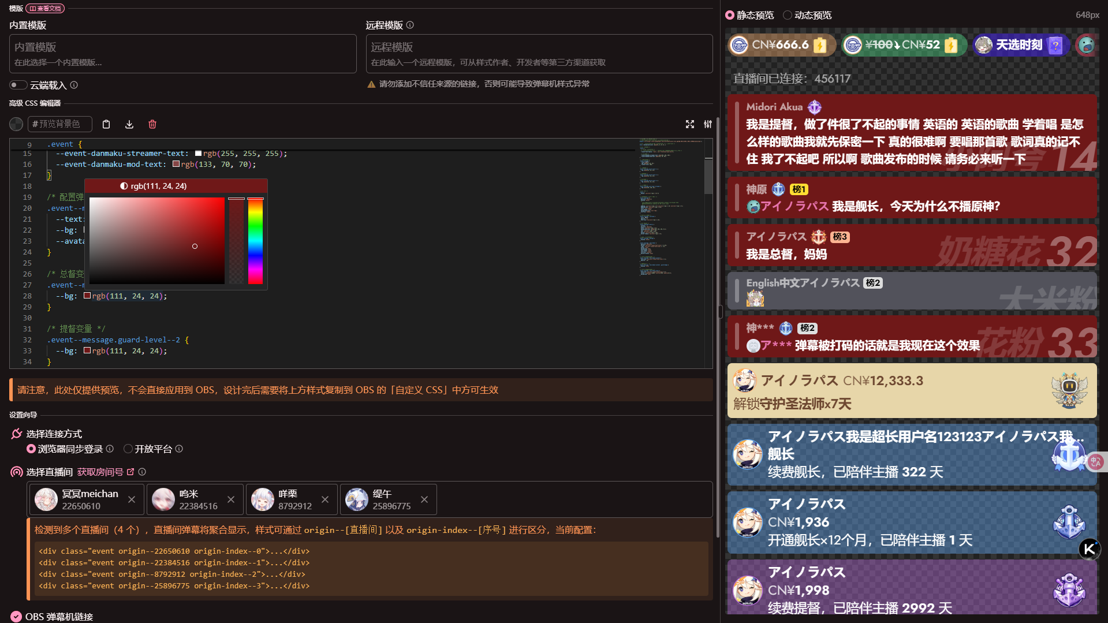
Task: Click the clipboard paste icon in CSS editor
Action: click(x=106, y=124)
